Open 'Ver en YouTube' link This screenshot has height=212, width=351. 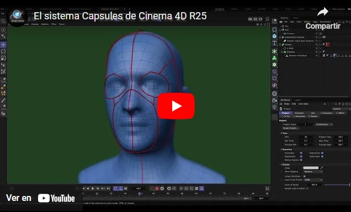click(x=40, y=198)
